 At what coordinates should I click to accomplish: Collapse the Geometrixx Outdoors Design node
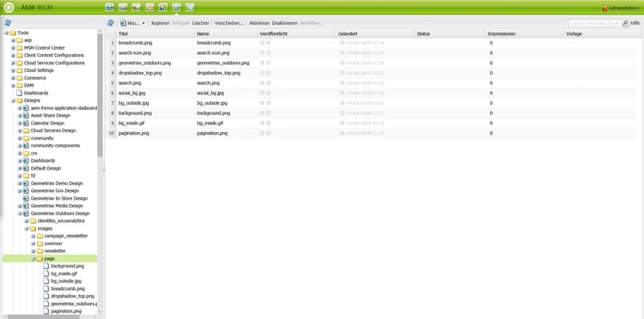[20, 214]
